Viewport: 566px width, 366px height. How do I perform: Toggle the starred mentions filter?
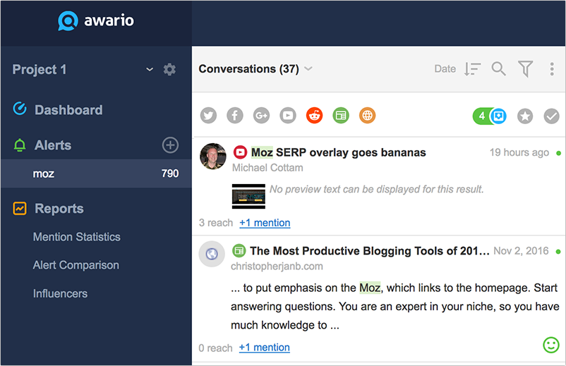(x=525, y=116)
